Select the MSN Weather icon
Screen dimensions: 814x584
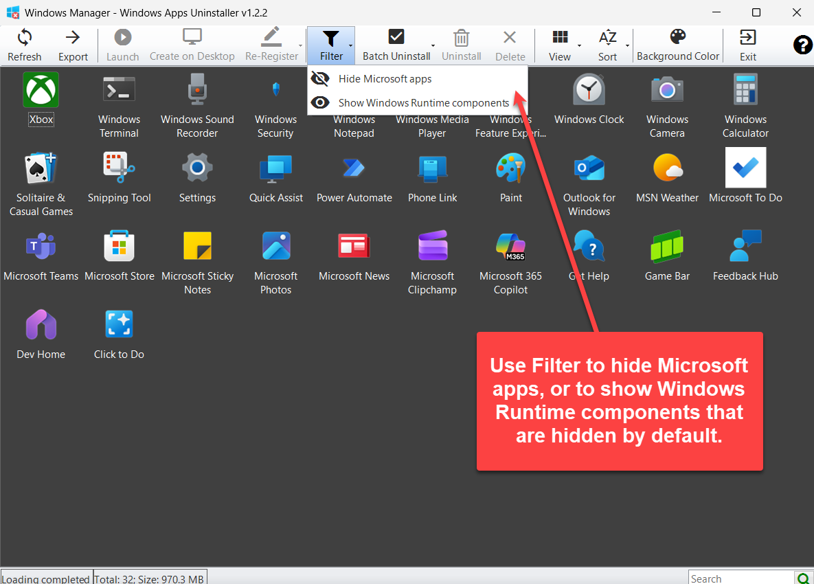point(668,168)
